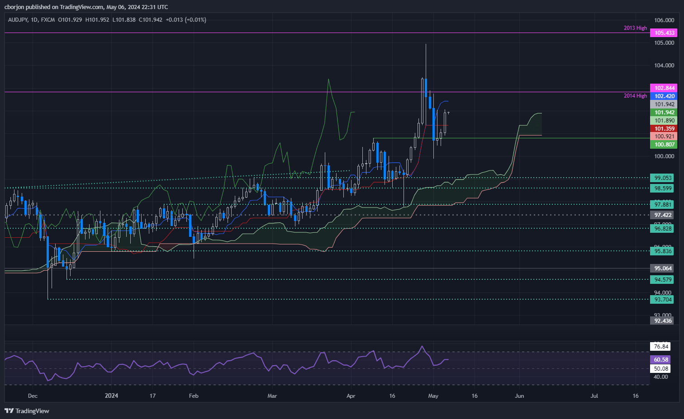
Task: Click the '2014 High' line label
Action: (x=635, y=96)
